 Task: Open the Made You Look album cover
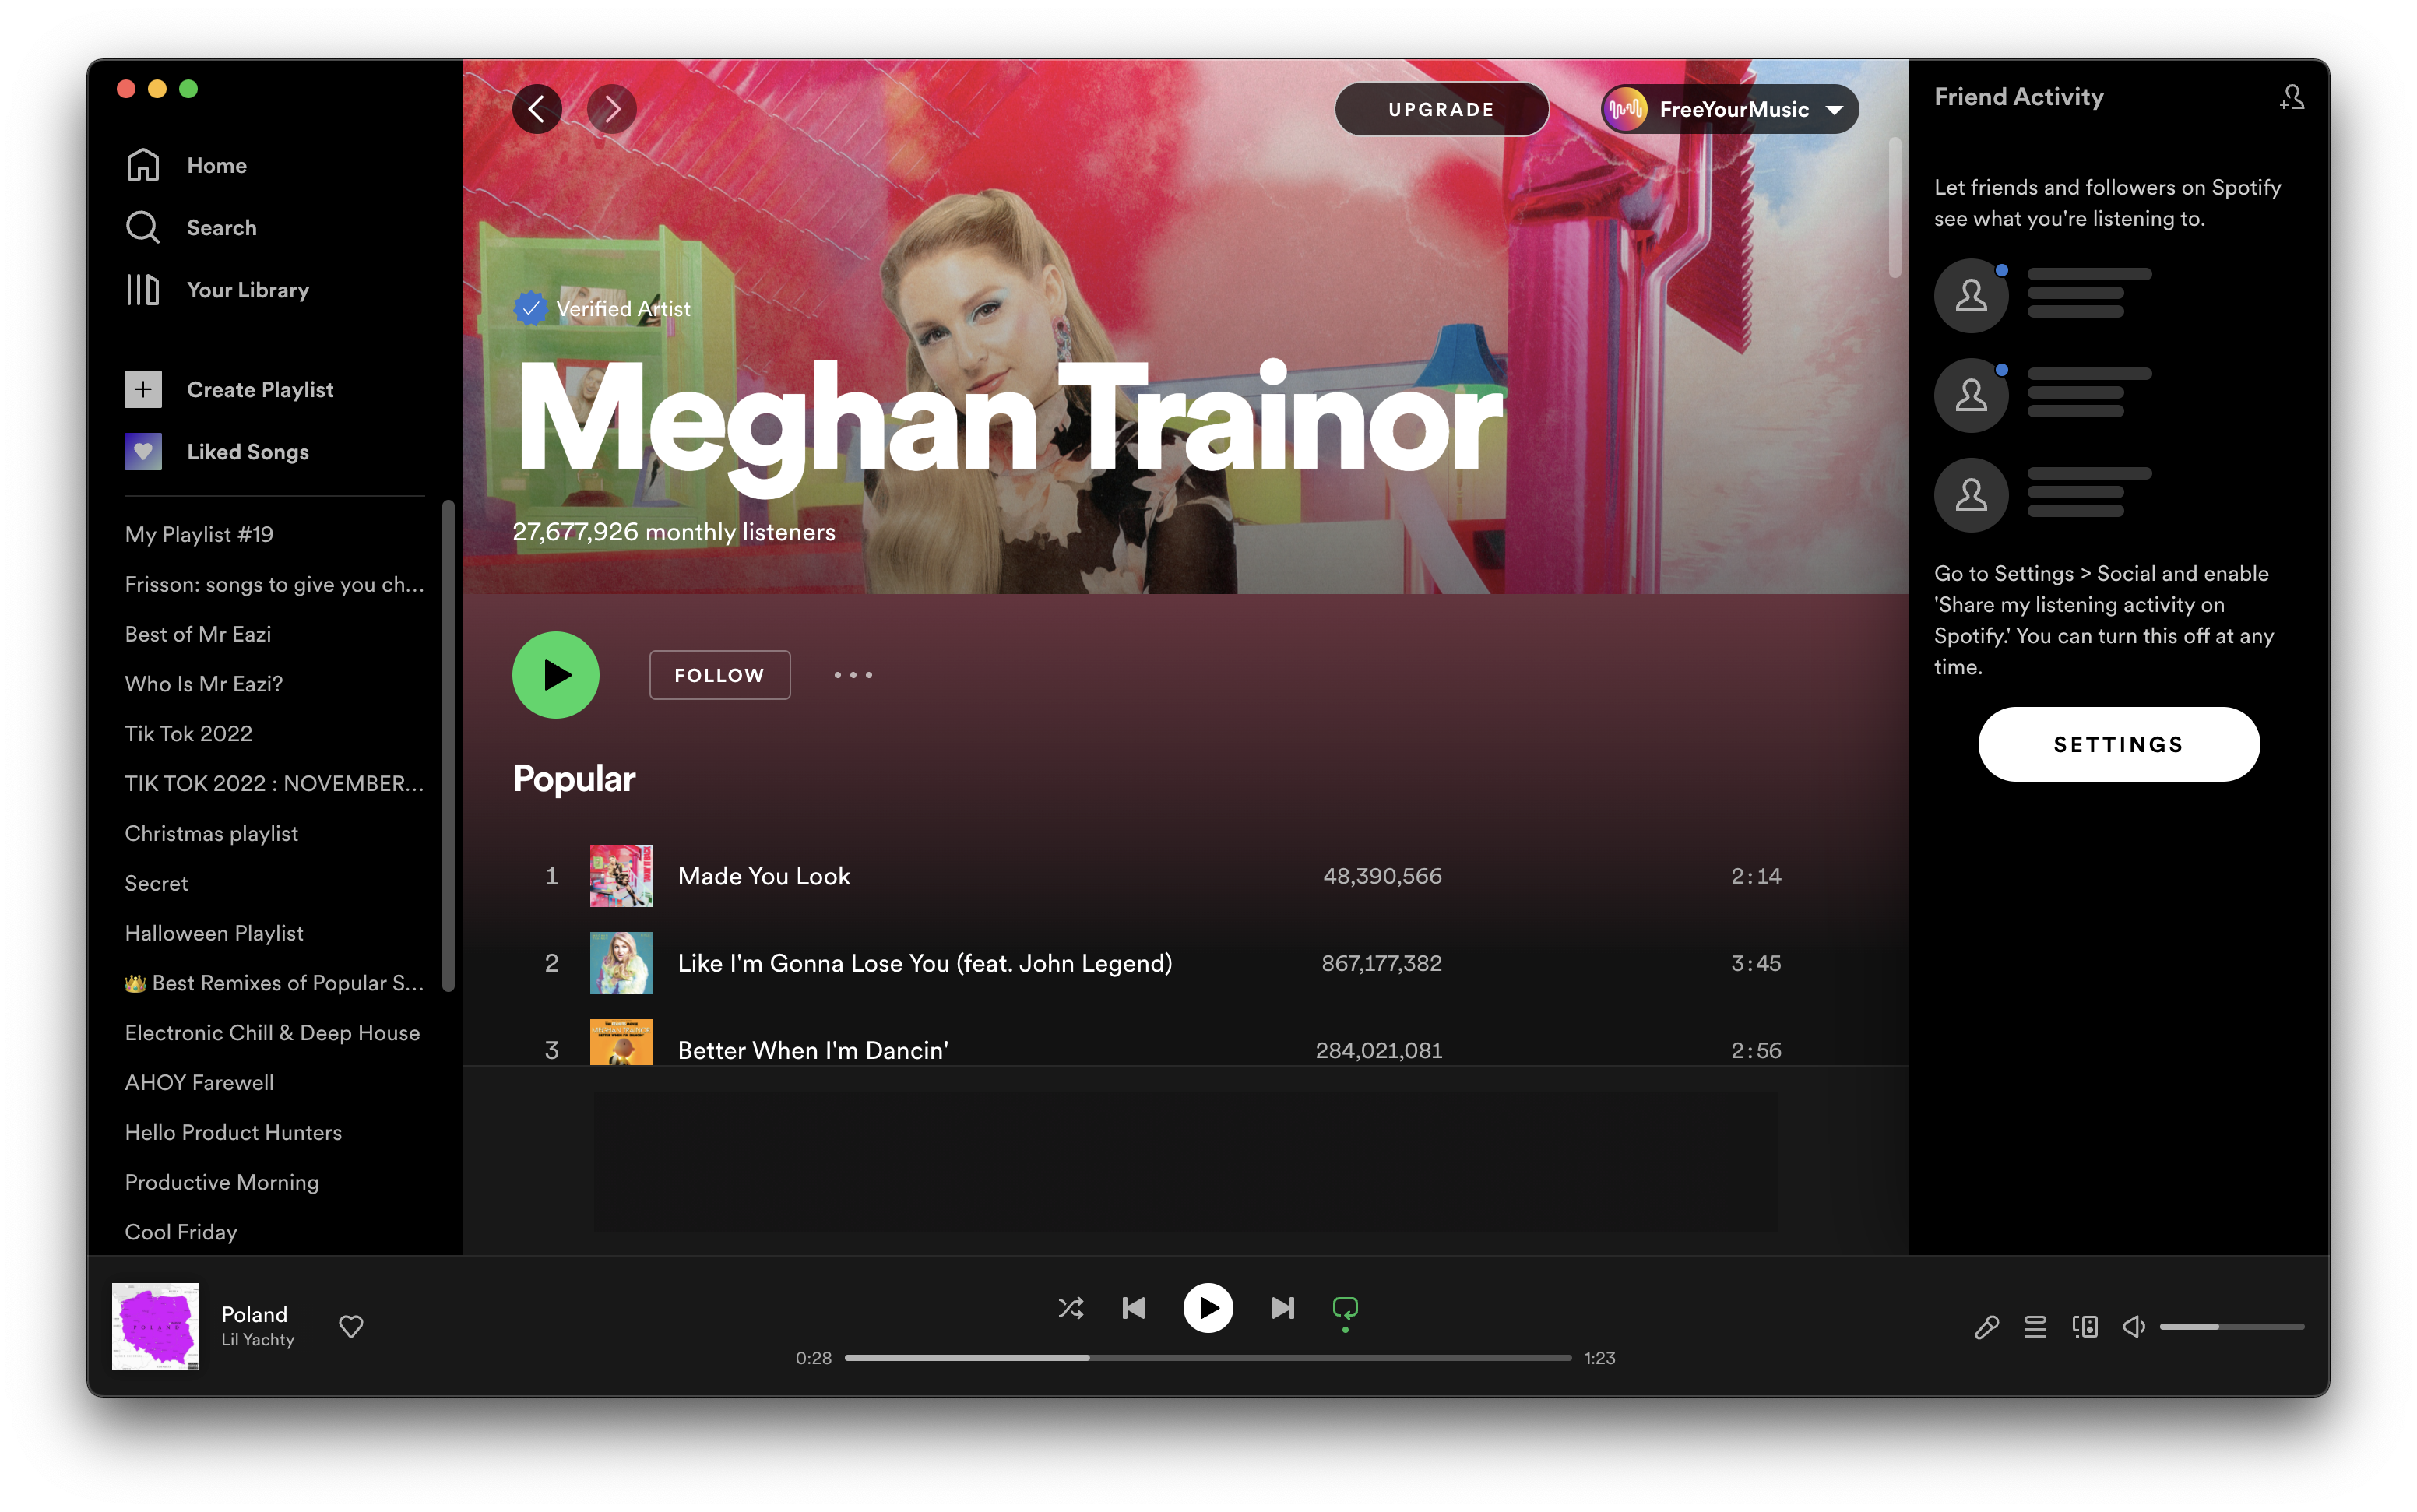tap(621, 876)
